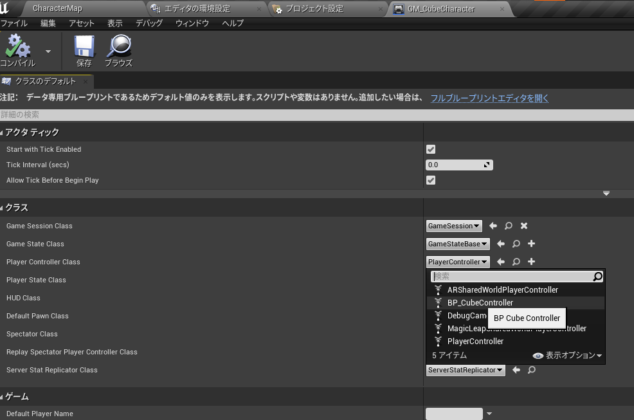Open the ウィンドウ menu
This screenshot has width=634, height=420.
pyautogui.click(x=192, y=23)
